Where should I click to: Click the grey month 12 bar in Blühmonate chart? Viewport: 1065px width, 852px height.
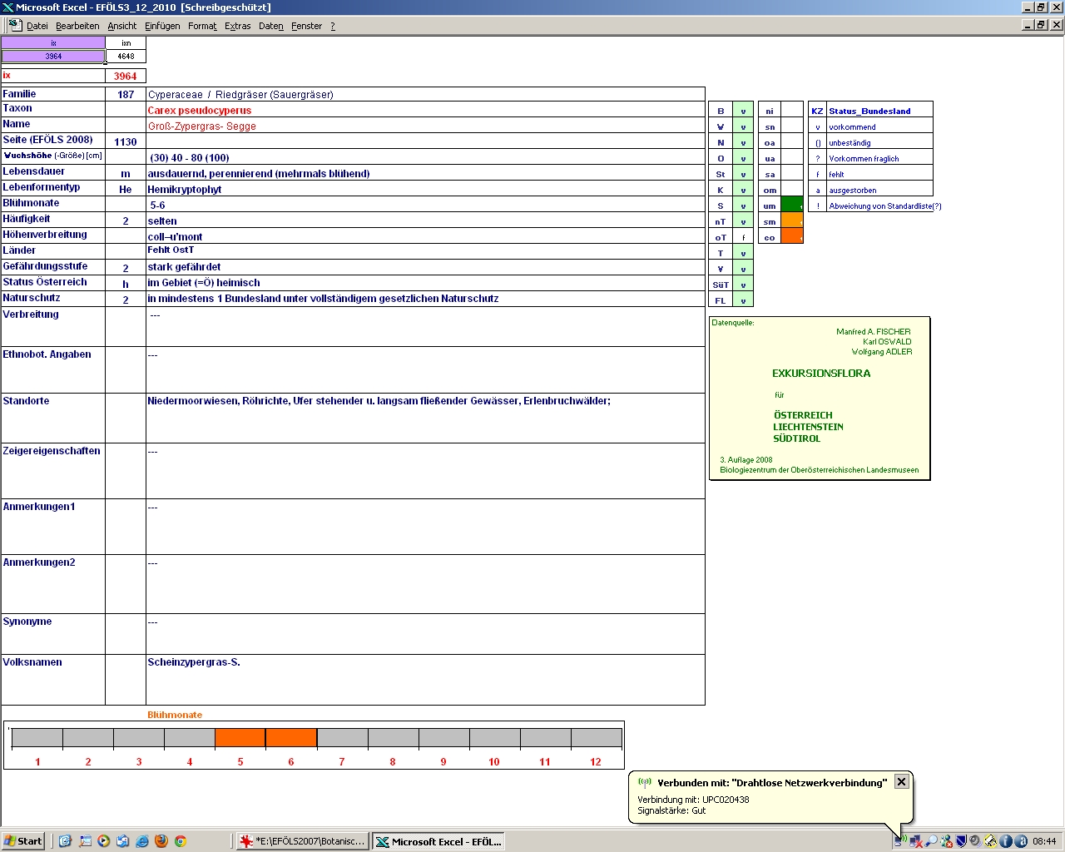[596, 738]
